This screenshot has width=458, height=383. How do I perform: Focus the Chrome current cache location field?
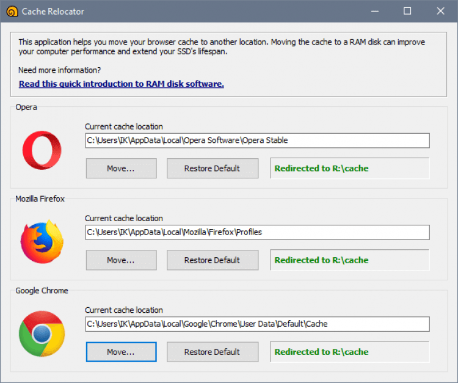pyautogui.click(x=256, y=324)
